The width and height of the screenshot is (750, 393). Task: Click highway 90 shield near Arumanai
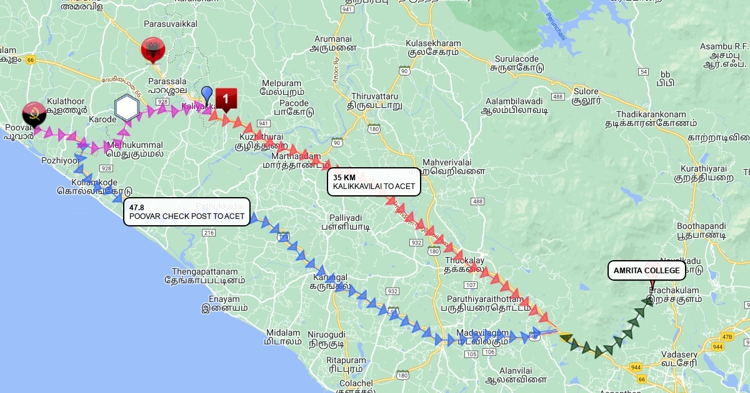coord(404,71)
